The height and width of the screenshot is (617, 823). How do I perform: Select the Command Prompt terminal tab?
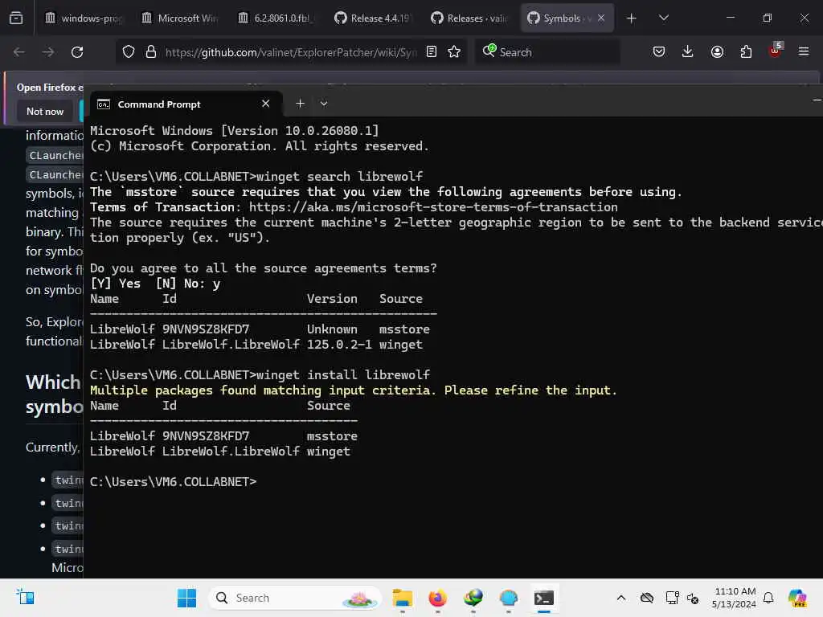186,104
